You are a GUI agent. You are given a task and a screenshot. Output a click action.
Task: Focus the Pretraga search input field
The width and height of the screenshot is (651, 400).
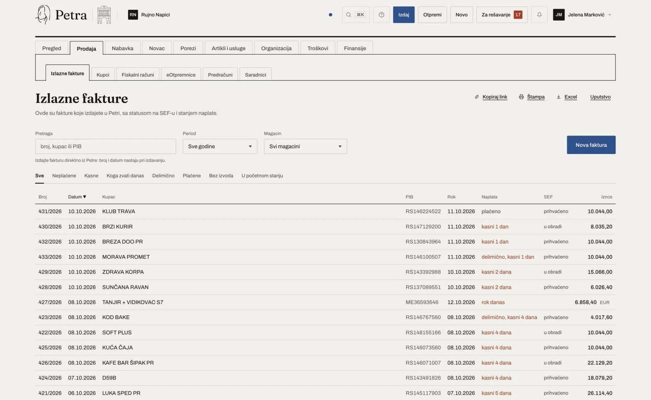click(105, 146)
